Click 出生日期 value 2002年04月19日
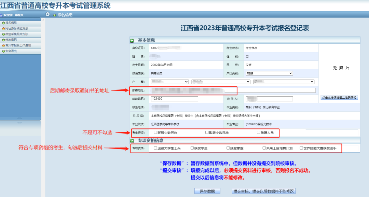 162,65
